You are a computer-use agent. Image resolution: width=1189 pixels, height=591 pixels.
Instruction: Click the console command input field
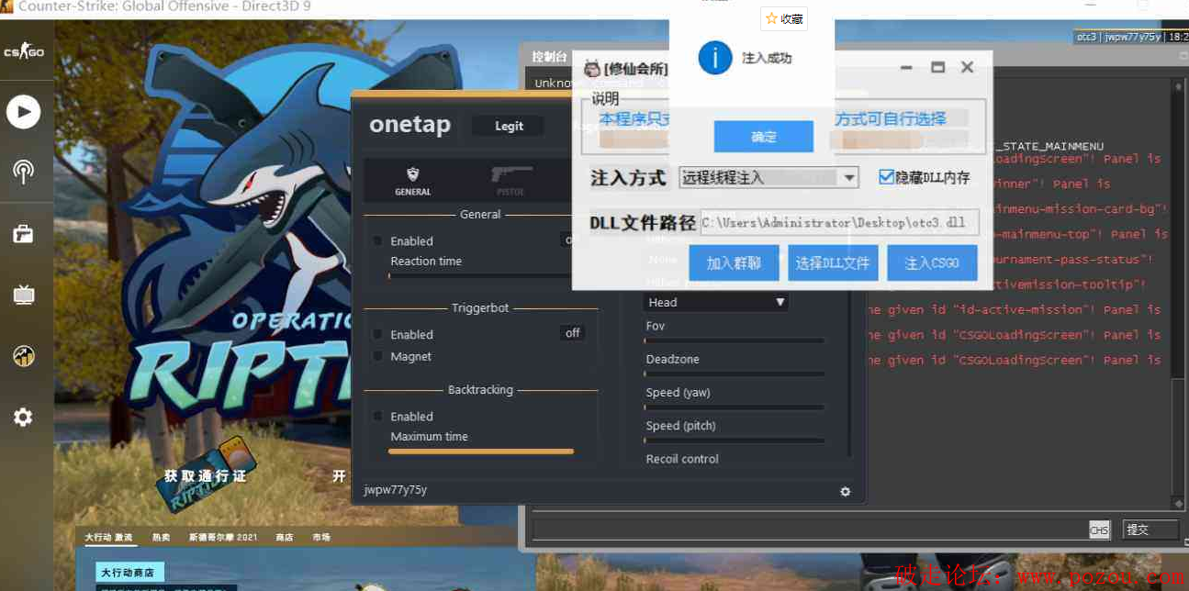point(809,530)
